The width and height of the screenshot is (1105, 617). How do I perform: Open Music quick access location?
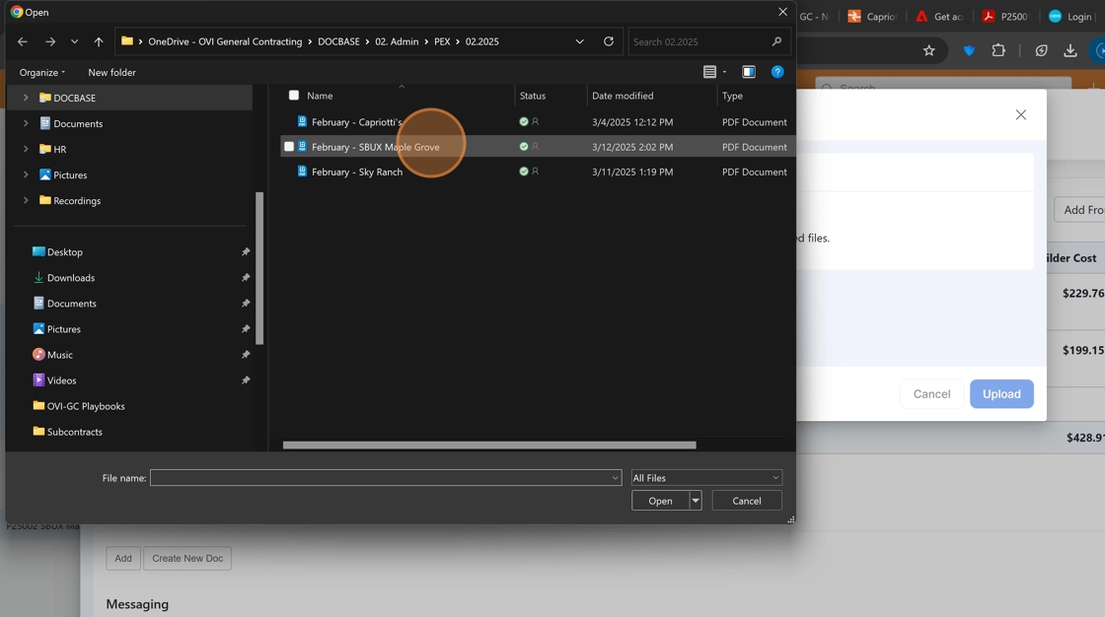[x=60, y=354]
